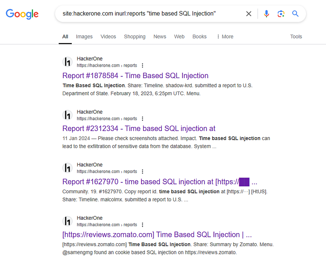This screenshot has width=326, height=262.
Task: Click the Google logo
Action: coord(22,14)
